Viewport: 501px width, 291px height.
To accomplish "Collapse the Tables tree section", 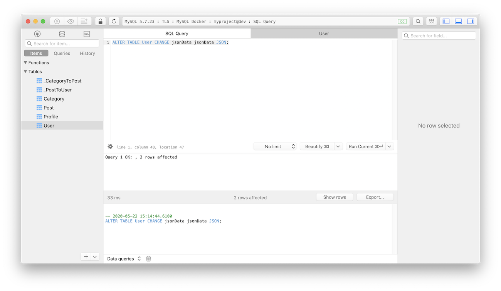I will tap(25, 72).
